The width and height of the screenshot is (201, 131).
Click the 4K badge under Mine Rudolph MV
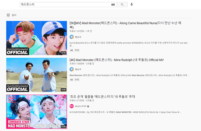[x=72, y=80]
